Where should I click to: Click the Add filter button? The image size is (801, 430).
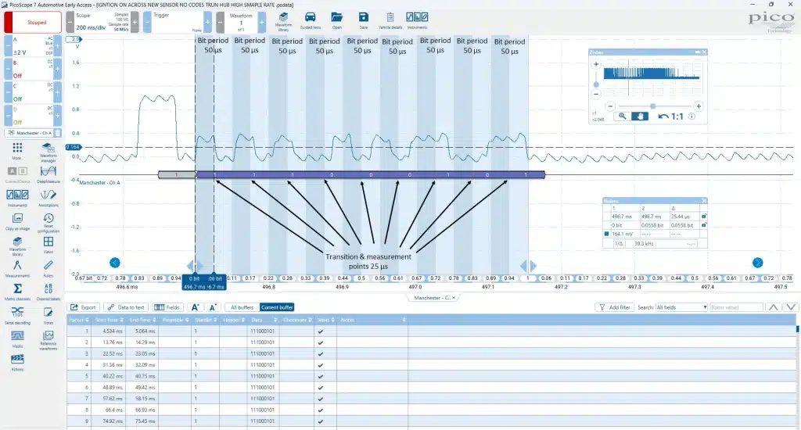pos(615,307)
